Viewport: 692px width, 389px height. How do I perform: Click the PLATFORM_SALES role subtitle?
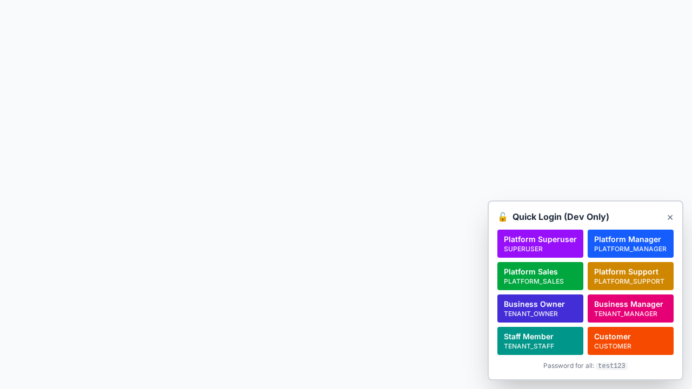(x=534, y=281)
